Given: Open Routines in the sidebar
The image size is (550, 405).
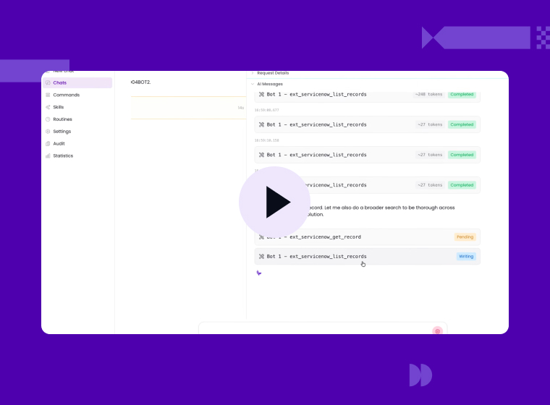Looking at the screenshot, I should (x=77, y=119).
